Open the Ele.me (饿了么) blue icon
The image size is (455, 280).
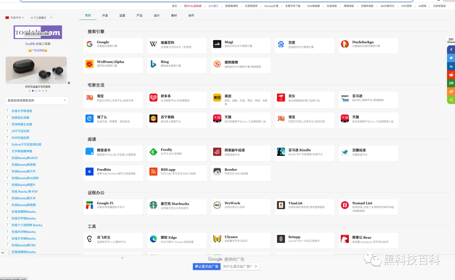(89, 119)
